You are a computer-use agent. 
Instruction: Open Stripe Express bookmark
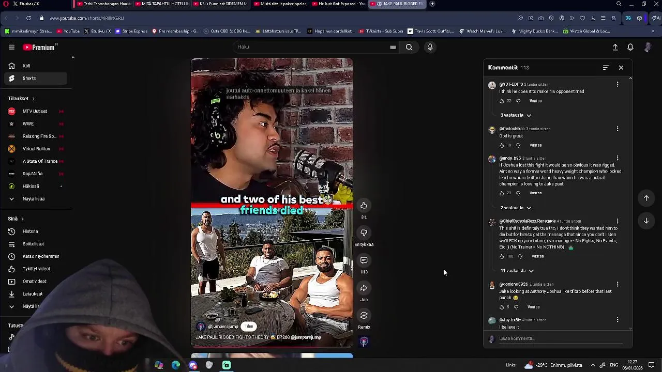pyautogui.click(x=132, y=31)
